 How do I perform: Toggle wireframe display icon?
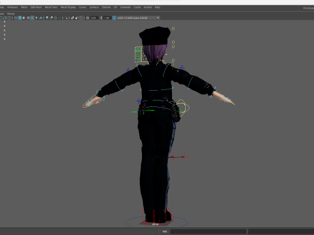tap(16, 18)
